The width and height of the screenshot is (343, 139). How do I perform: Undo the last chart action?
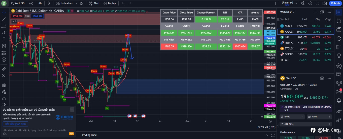(123, 3)
